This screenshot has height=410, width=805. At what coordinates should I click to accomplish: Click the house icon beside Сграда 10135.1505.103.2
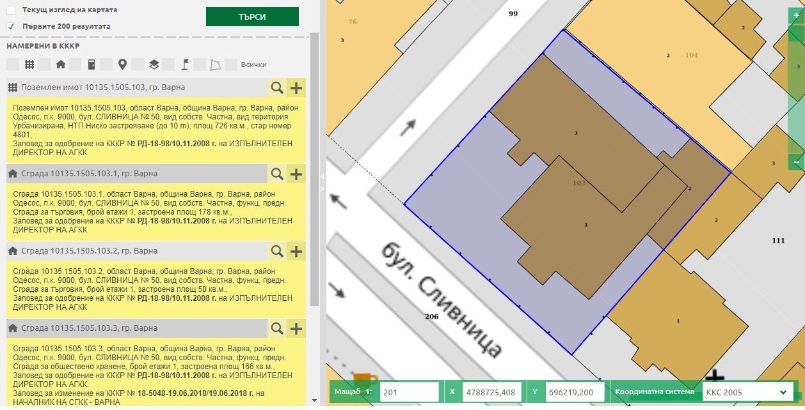click(x=12, y=251)
